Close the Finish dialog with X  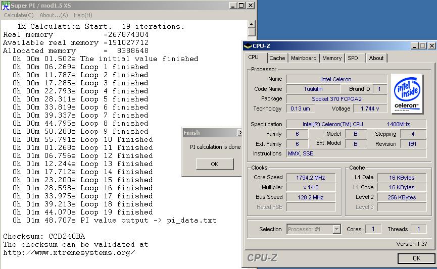(x=239, y=133)
